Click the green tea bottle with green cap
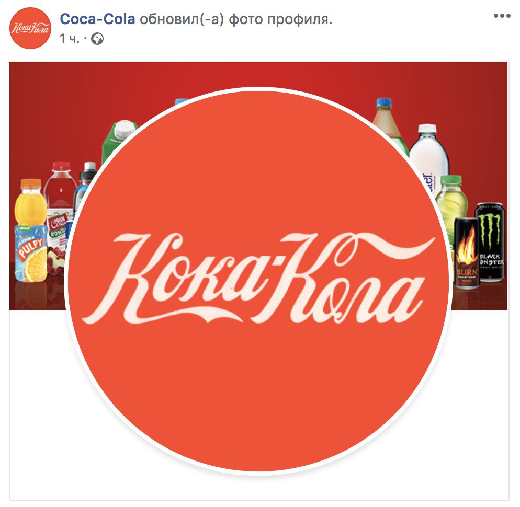This screenshot has height=507, width=520. pos(451,202)
